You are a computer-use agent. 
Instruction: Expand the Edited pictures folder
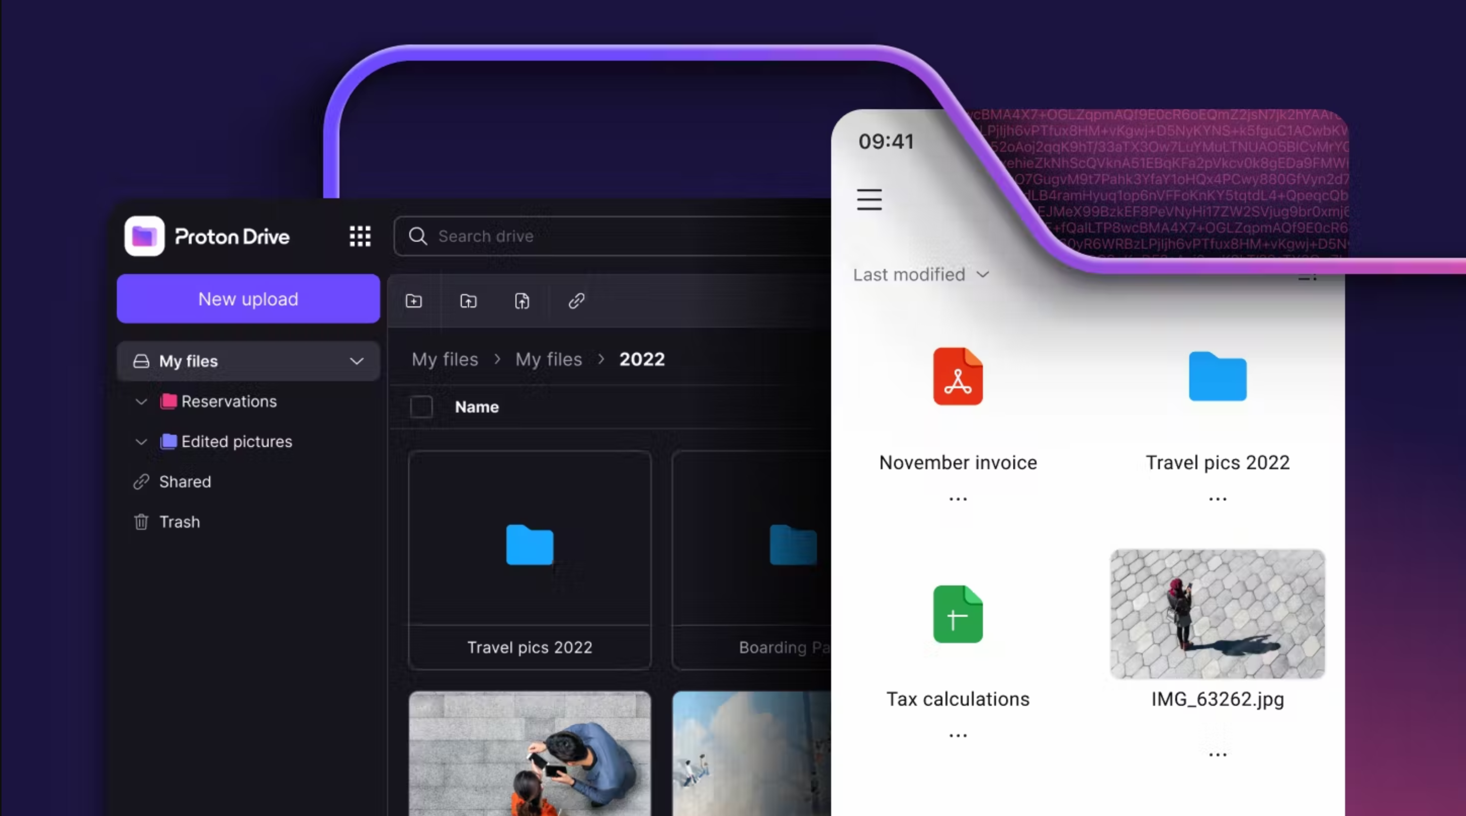coord(142,441)
